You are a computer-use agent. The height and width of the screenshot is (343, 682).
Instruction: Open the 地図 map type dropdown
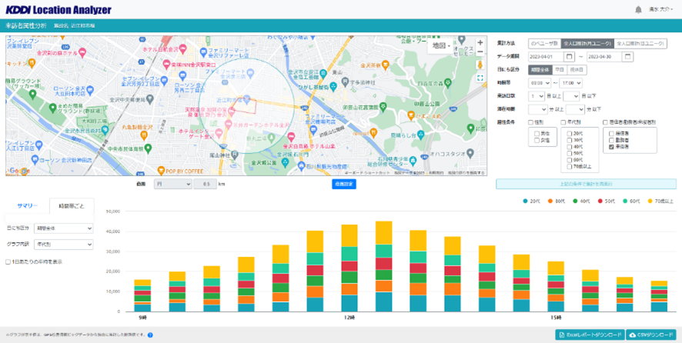point(440,45)
